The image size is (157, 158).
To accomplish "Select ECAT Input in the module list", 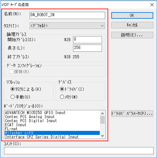I will coord(52,125).
